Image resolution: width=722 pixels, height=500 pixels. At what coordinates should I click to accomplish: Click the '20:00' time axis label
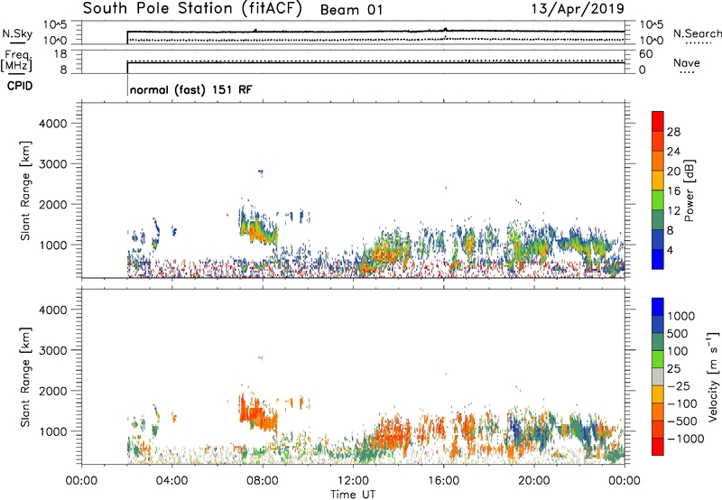[533, 481]
